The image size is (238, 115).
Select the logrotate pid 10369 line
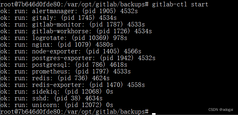pos(64,38)
